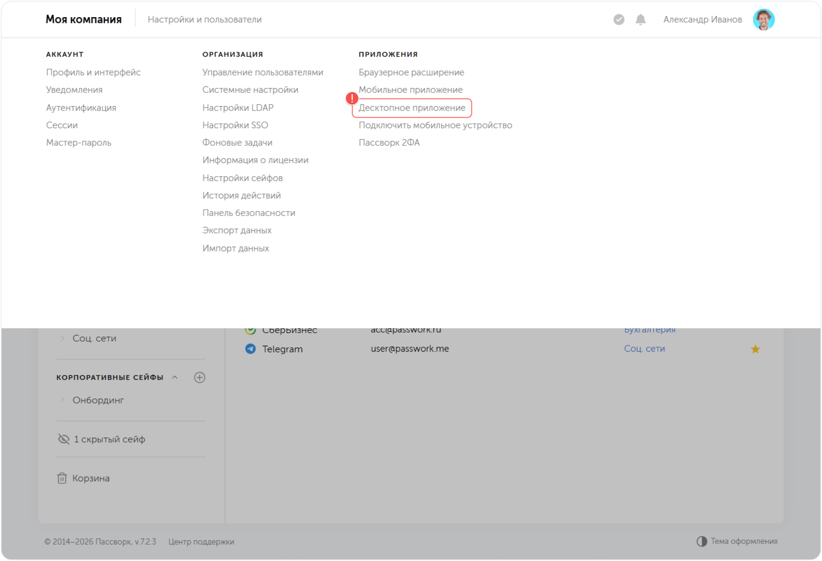Expand the Онбординг vault tree

pyautogui.click(x=62, y=400)
